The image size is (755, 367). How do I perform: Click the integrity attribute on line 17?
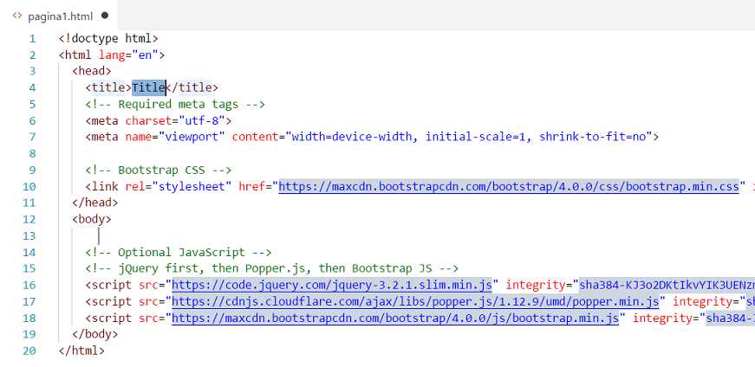pos(702,301)
